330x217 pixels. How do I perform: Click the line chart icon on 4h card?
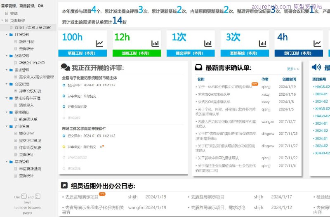click(x=317, y=44)
